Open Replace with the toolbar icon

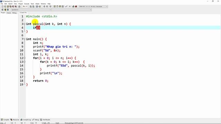pos(33,7)
